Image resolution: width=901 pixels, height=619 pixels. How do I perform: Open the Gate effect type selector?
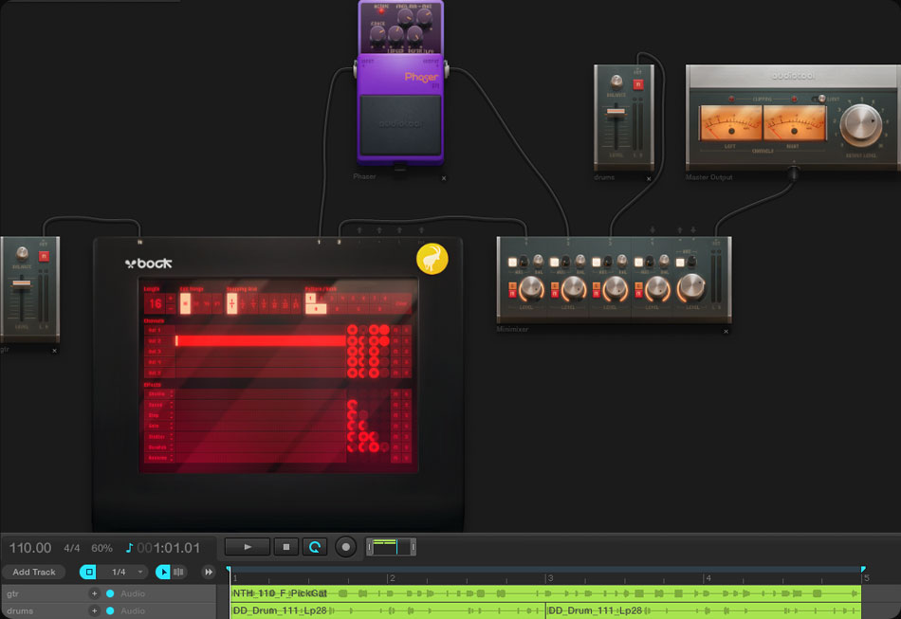(x=159, y=426)
